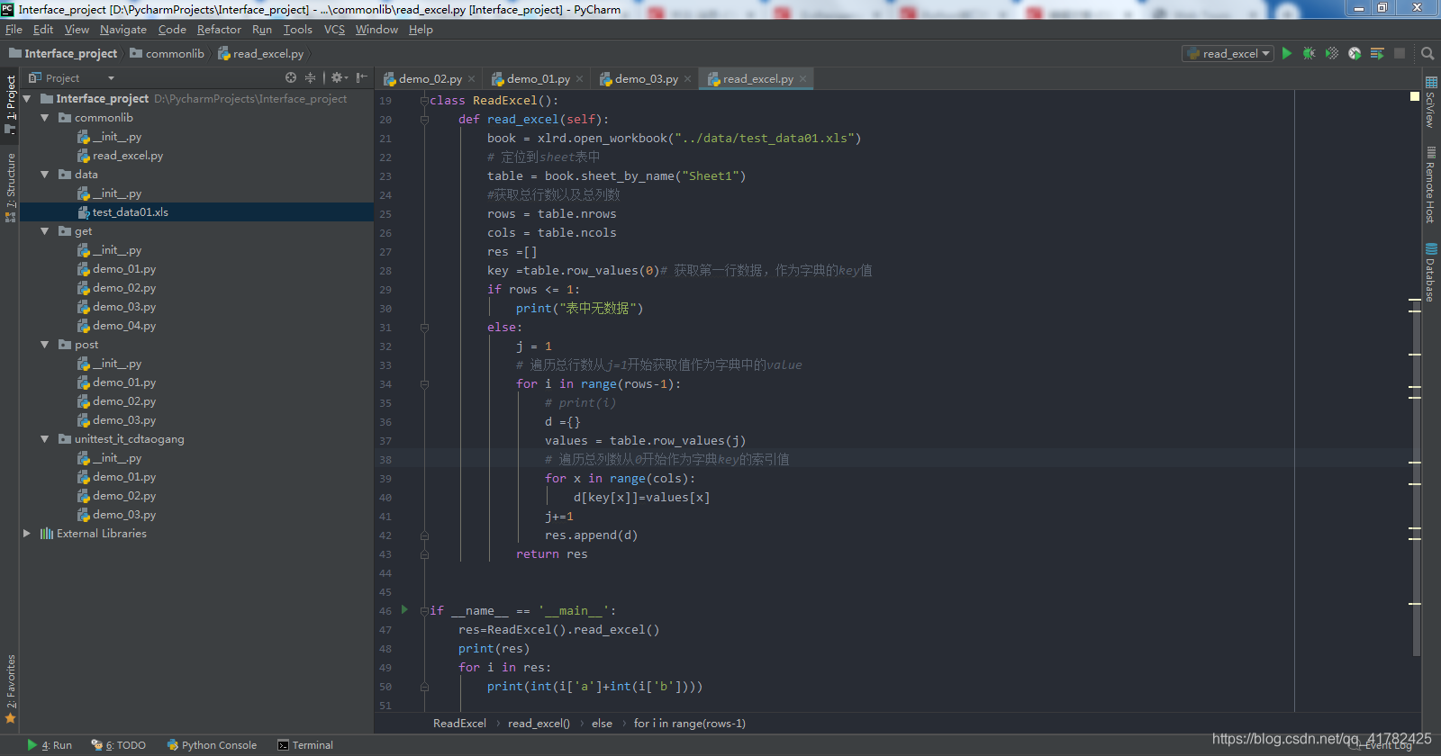This screenshot has width=1441, height=756.
Task: Click the run gutter arrow at line 46
Action: click(404, 609)
